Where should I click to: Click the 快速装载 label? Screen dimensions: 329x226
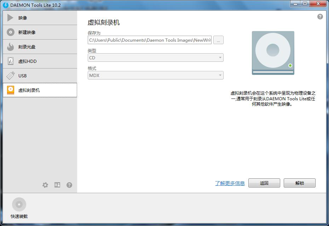pos(19,216)
